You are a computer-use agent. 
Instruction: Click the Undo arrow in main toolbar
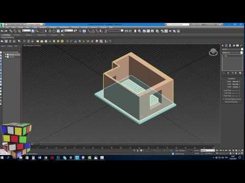(2, 31)
